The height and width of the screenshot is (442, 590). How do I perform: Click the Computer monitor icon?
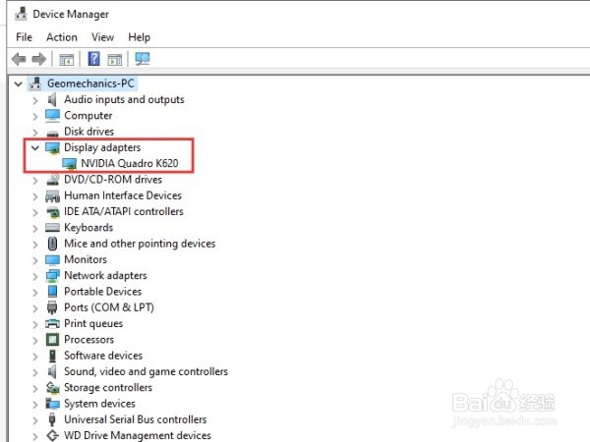pos(52,115)
